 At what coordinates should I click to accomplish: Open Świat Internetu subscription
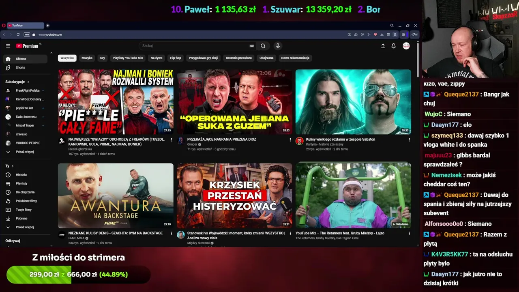click(26, 117)
